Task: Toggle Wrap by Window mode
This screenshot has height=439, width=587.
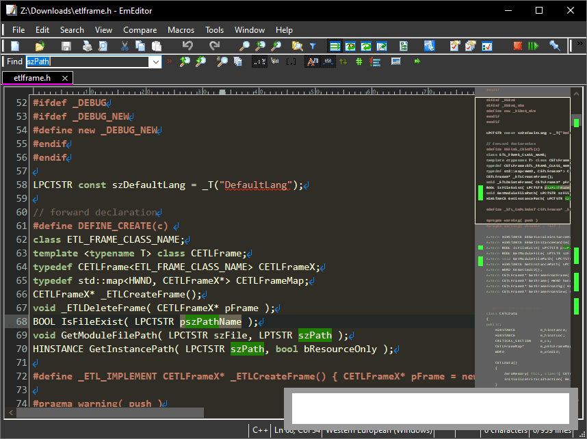Action: [x=366, y=46]
